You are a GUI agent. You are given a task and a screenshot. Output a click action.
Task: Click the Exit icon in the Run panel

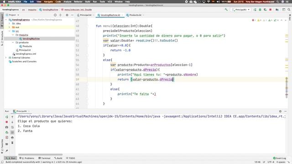(x=7, y=138)
